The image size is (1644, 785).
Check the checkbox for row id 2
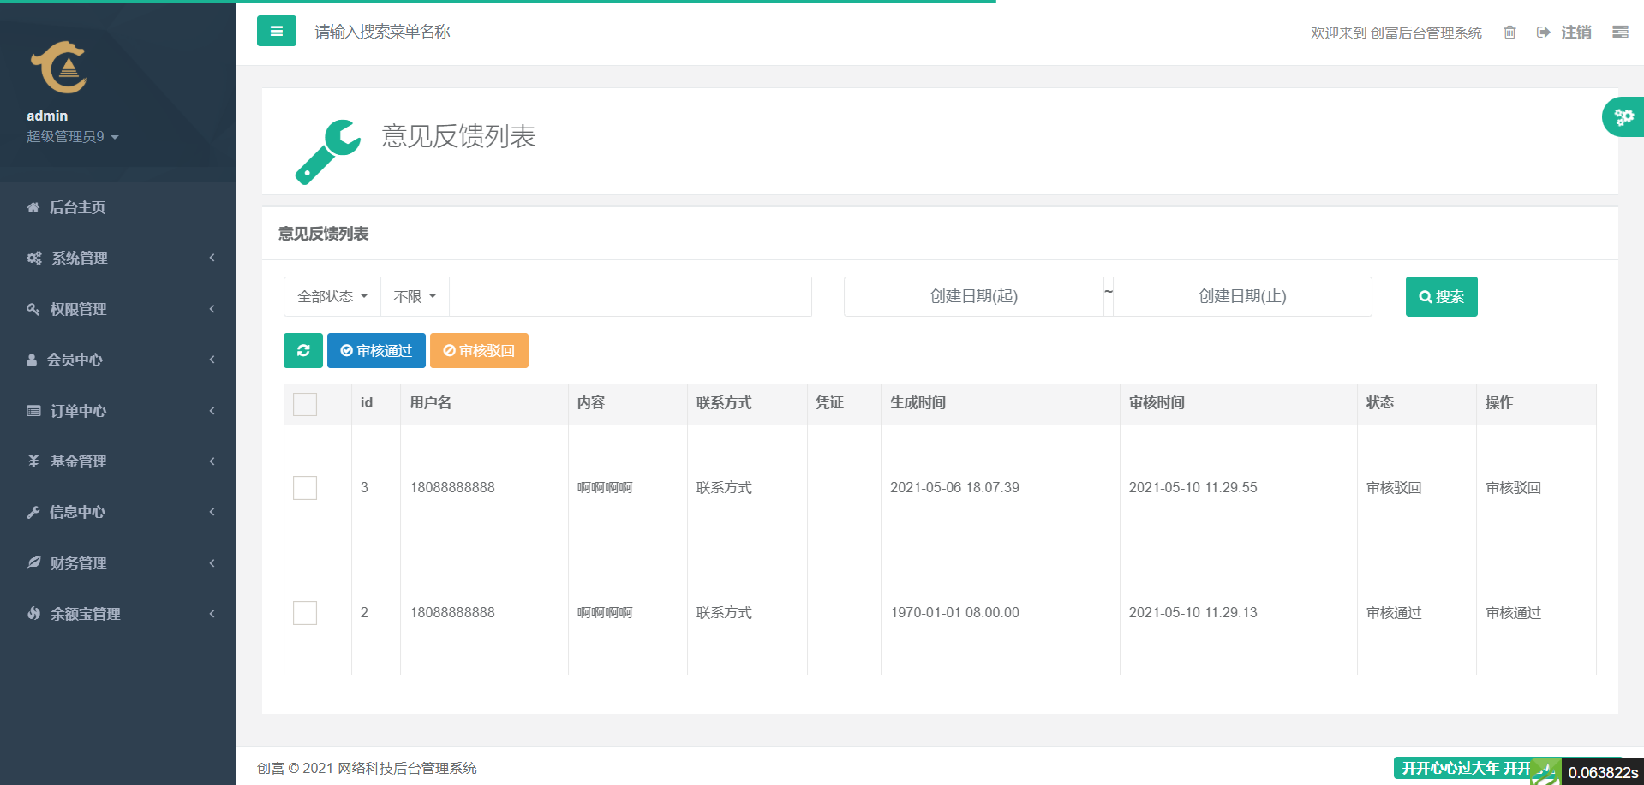tap(305, 613)
